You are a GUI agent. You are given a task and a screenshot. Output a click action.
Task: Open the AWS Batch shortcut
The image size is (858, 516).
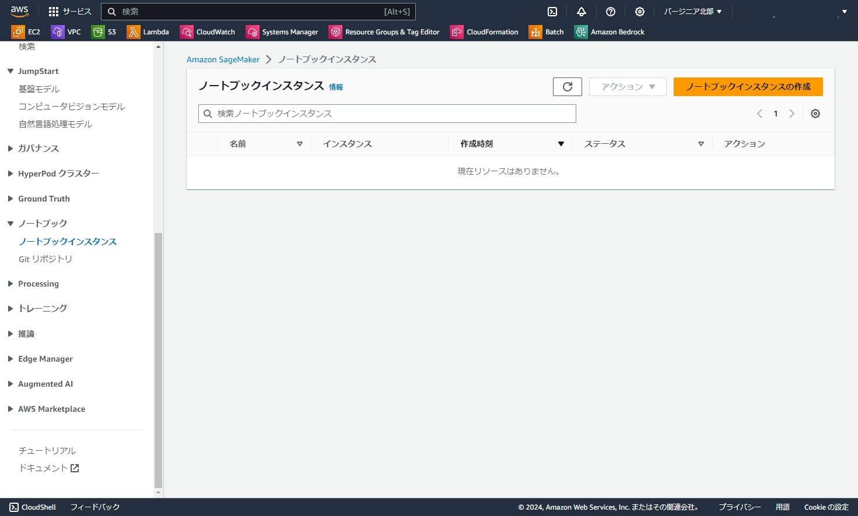coord(546,32)
